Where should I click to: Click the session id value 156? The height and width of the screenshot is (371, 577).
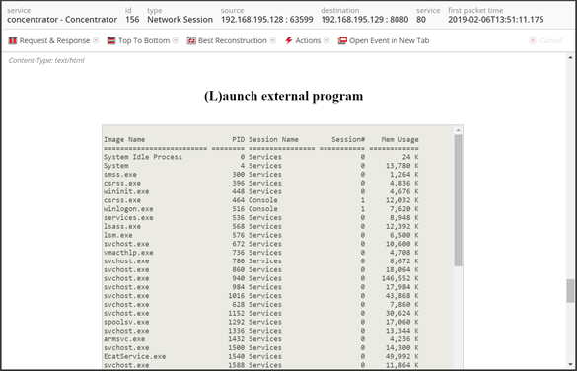tap(132, 20)
